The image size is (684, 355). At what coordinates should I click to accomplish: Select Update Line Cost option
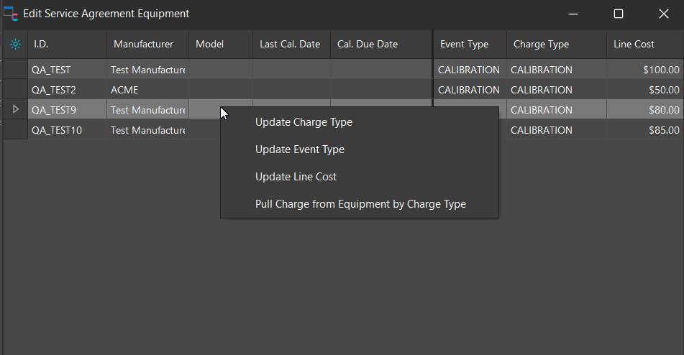[x=296, y=177]
